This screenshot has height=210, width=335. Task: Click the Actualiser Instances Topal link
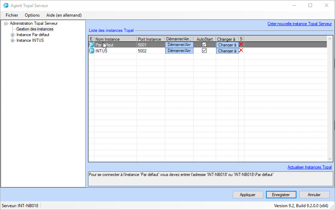(309, 167)
